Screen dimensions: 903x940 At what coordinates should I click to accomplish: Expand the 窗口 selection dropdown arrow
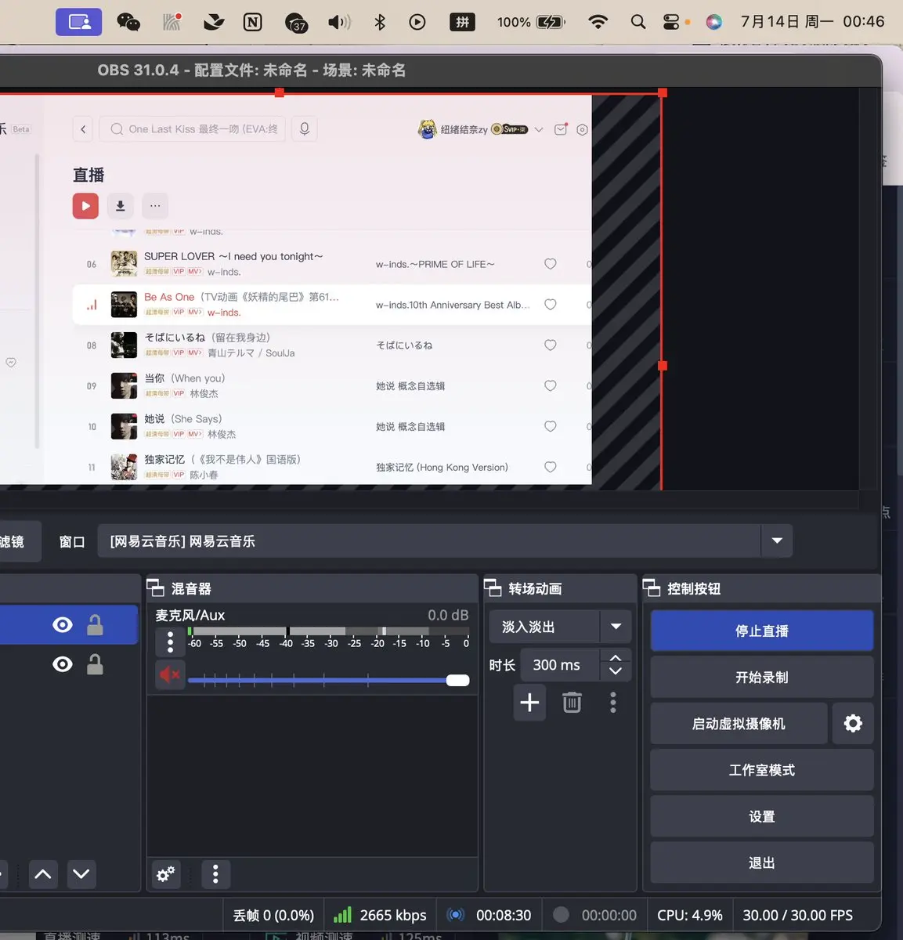click(x=777, y=540)
